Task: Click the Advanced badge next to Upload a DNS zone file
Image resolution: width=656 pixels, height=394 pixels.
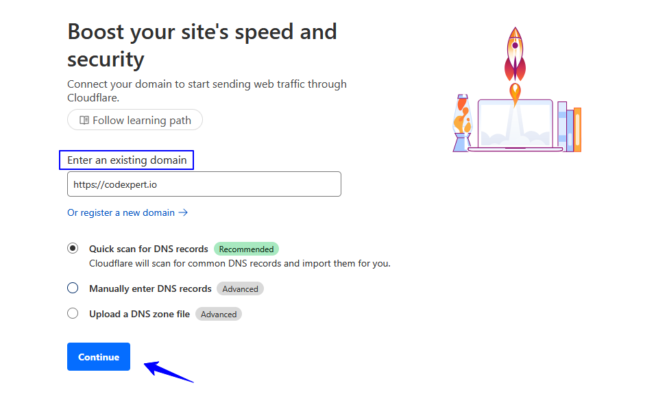Action: pos(219,314)
